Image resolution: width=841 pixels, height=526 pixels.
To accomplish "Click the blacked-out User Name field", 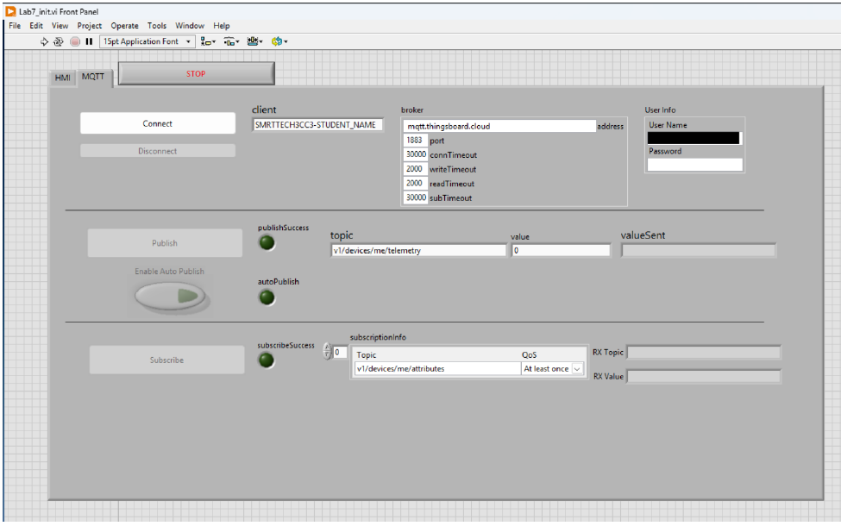I will pos(694,138).
